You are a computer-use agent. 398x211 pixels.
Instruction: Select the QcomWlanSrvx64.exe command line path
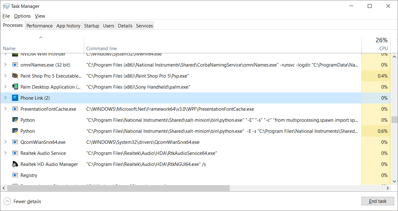click(143, 142)
